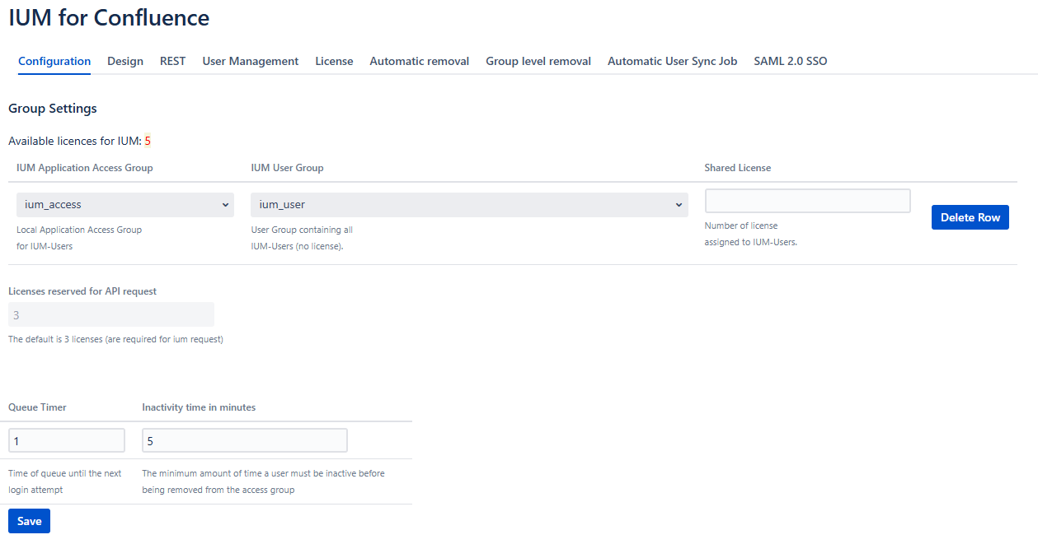Switch to the Design tab
The image size is (1038, 544).
click(125, 61)
